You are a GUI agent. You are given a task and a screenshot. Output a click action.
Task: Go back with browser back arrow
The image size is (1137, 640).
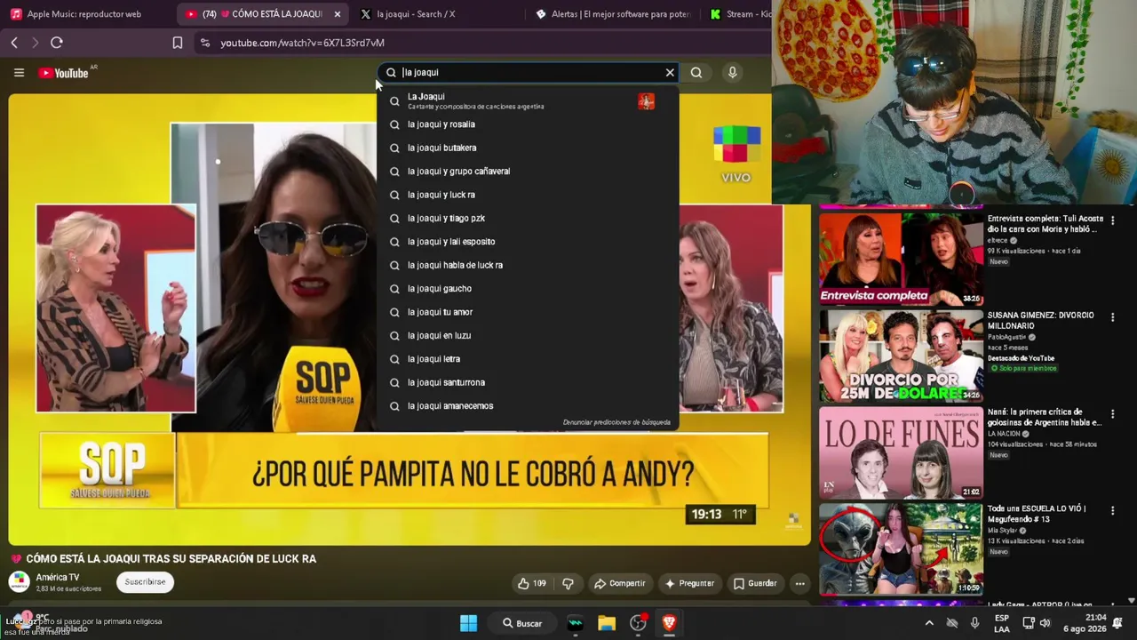[14, 43]
